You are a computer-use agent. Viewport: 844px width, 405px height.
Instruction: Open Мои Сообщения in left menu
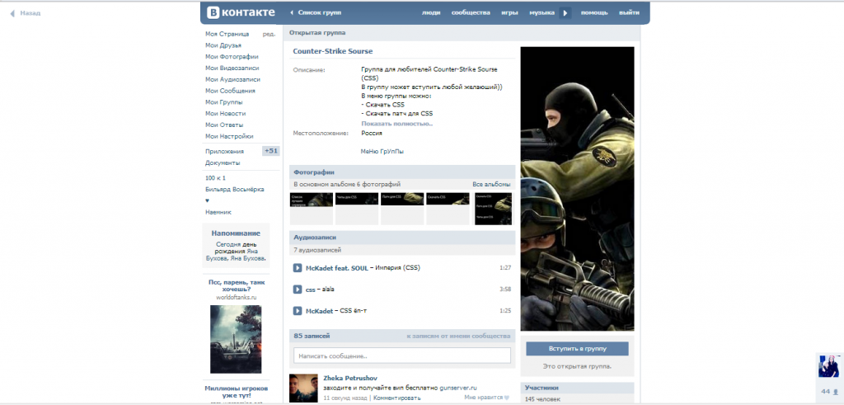coord(230,91)
